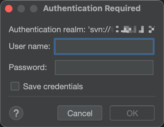Place cursor at right end of Password field
The width and height of the screenshot is (164, 127).
[x=152, y=68]
